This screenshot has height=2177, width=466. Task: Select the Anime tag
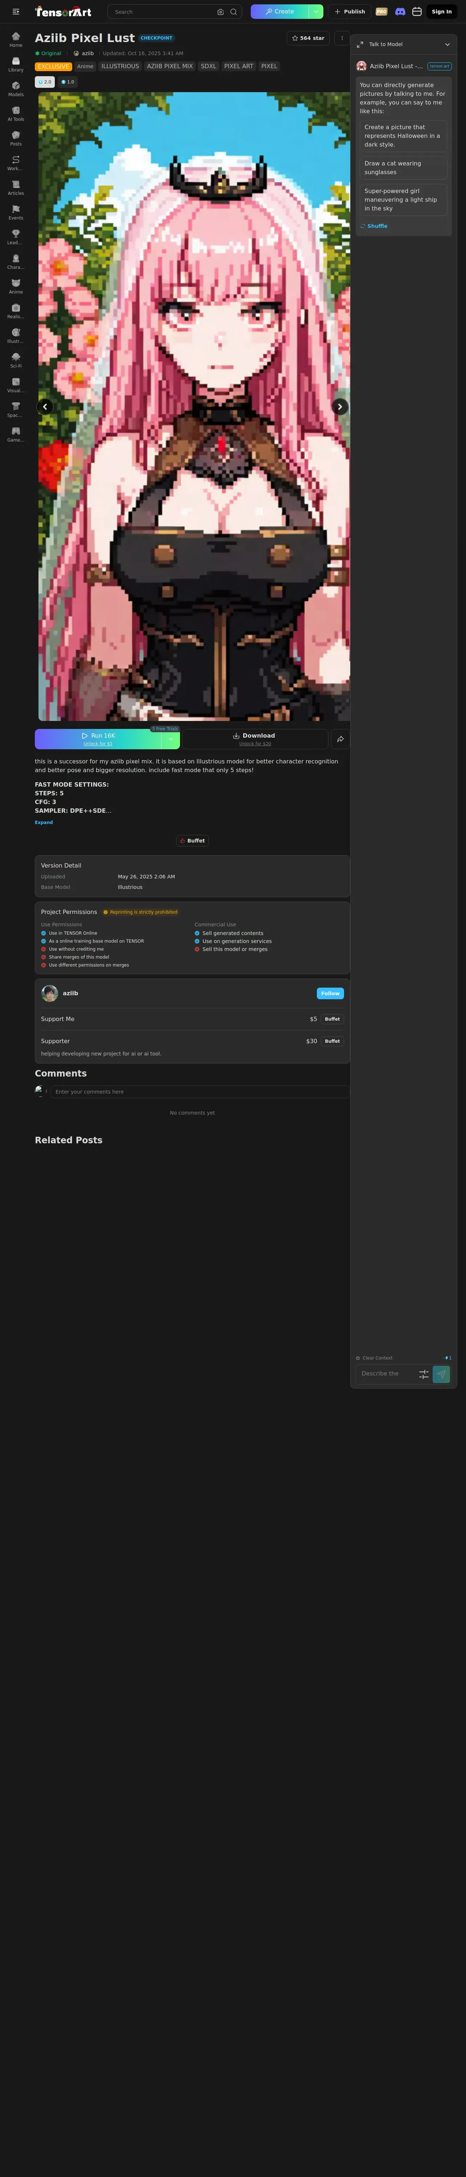click(x=85, y=66)
